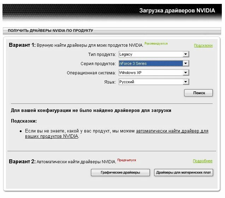Open the Подсказки link
225x198 pixels.
(203, 45)
